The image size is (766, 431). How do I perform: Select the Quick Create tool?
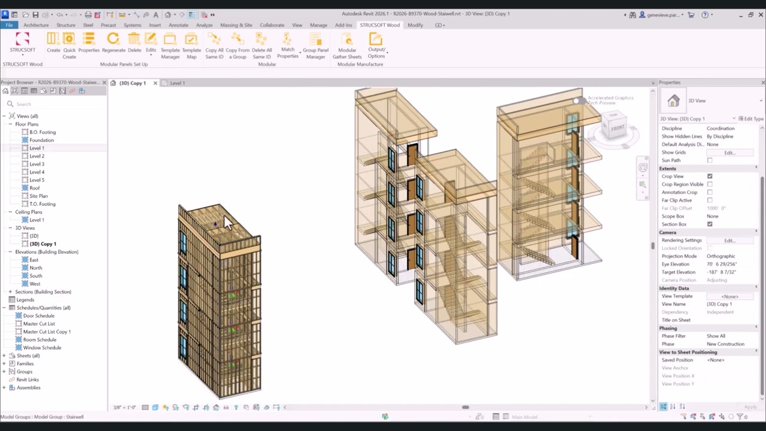click(x=69, y=45)
